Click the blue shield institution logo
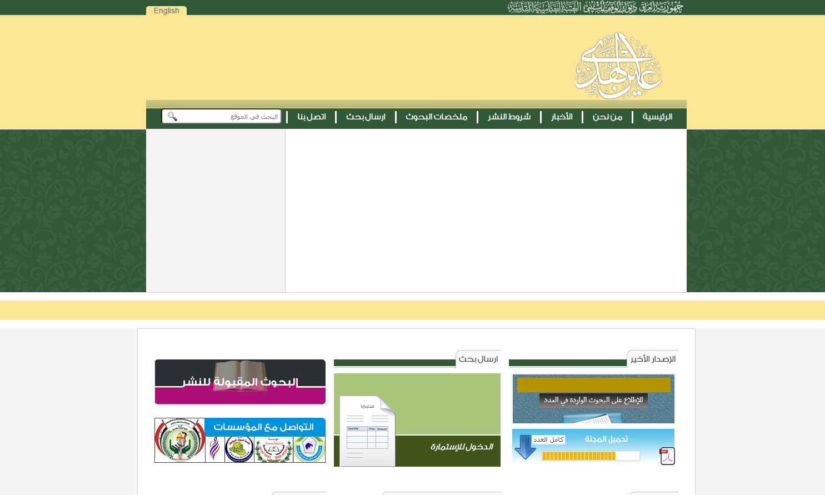The width and height of the screenshot is (825, 495). 309,449
